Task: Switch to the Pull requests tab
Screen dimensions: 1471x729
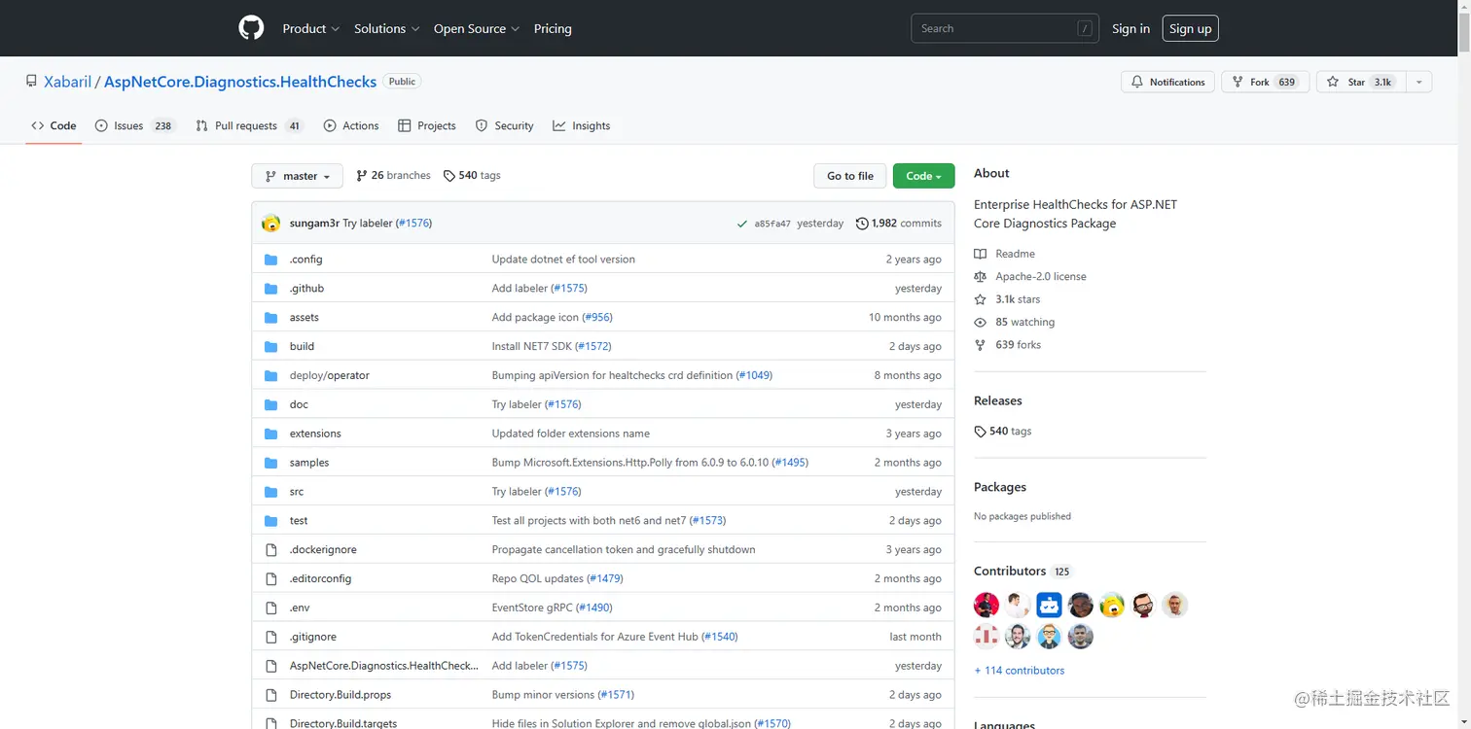Action: pyautogui.click(x=249, y=126)
